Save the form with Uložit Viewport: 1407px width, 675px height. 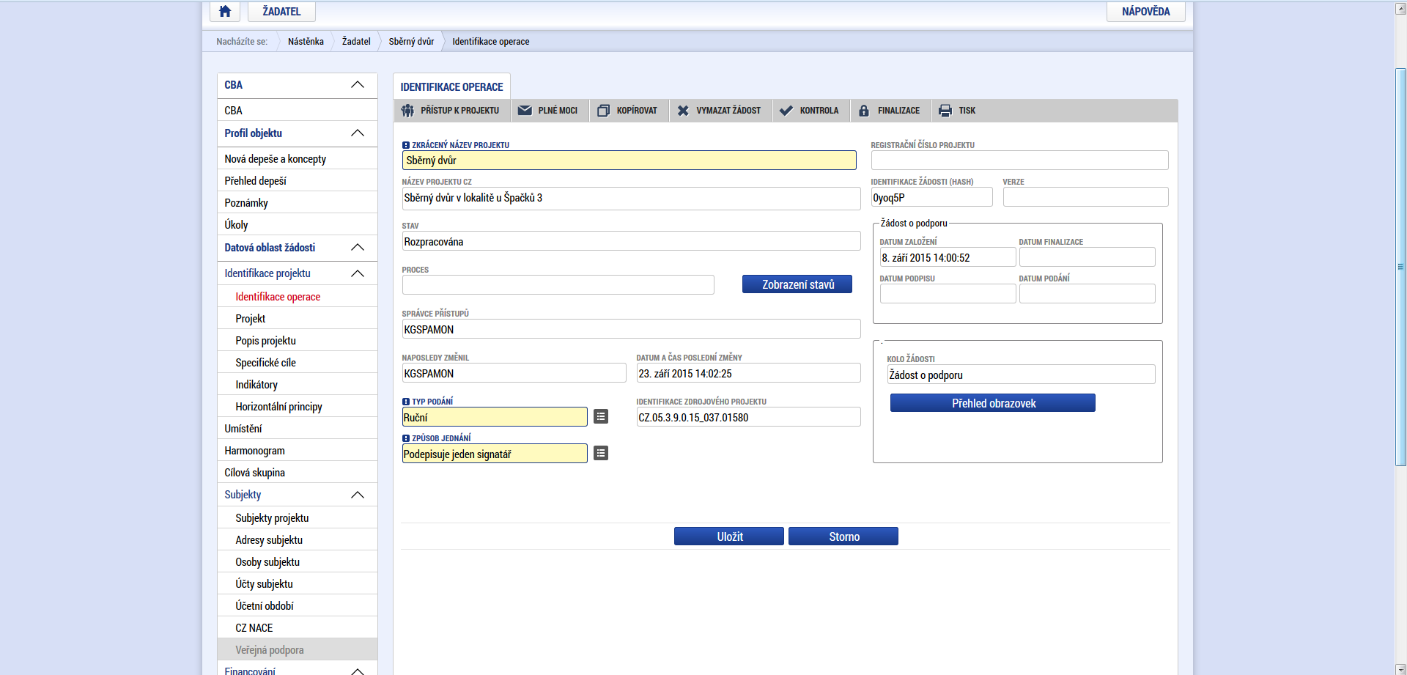729,536
